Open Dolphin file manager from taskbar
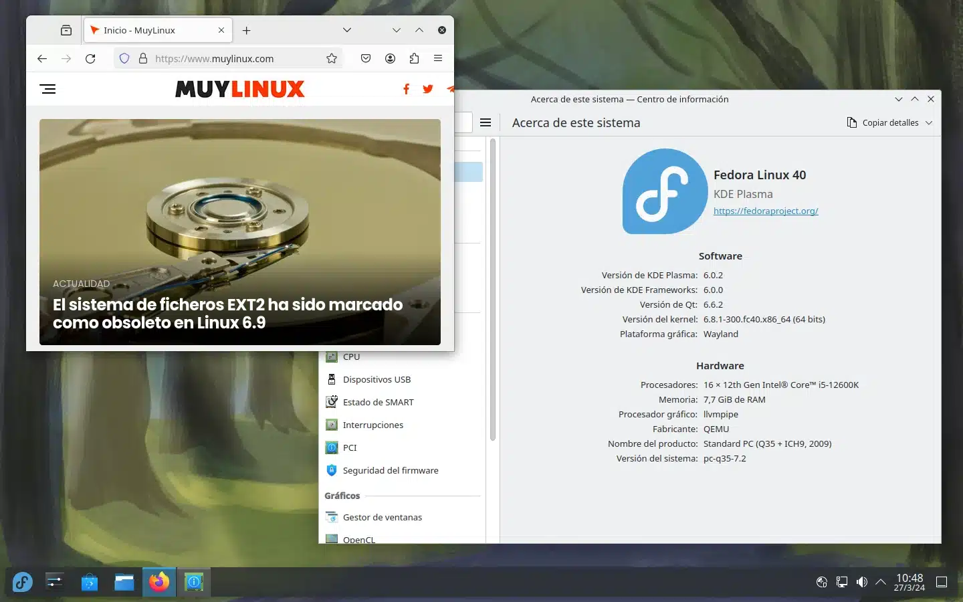Image resolution: width=963 pixels, height=602 pixels. point(124,582)
